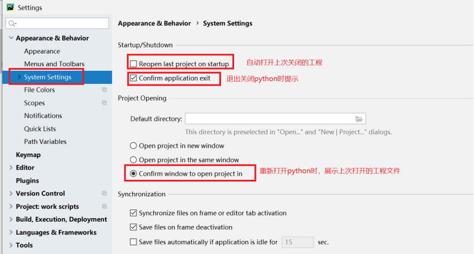Screen dimensions: 474x254
Task: Uncheck Save files on frame deactivation
Action: pyautogui.click(x=133, y=227)
